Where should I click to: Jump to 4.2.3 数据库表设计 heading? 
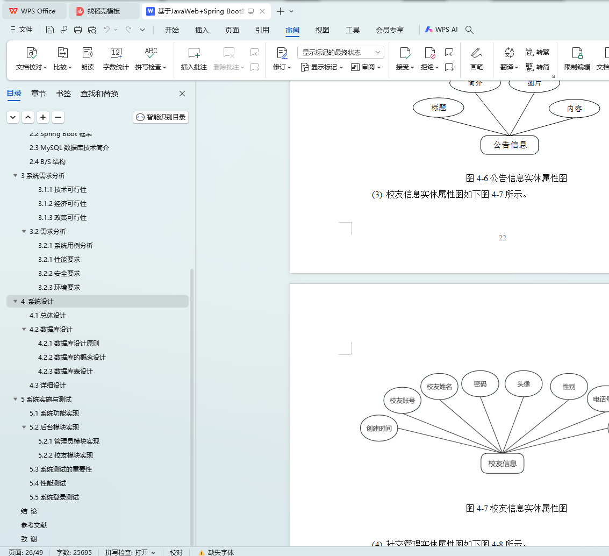click(x=65, y=372)
